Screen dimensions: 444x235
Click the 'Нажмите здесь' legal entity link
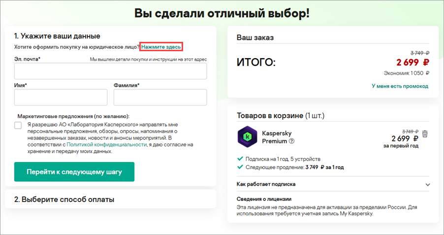[x=161, y=47]
